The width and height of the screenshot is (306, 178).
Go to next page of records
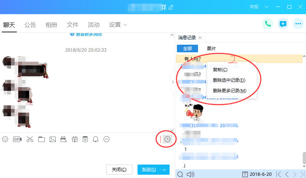coord(295,174)
